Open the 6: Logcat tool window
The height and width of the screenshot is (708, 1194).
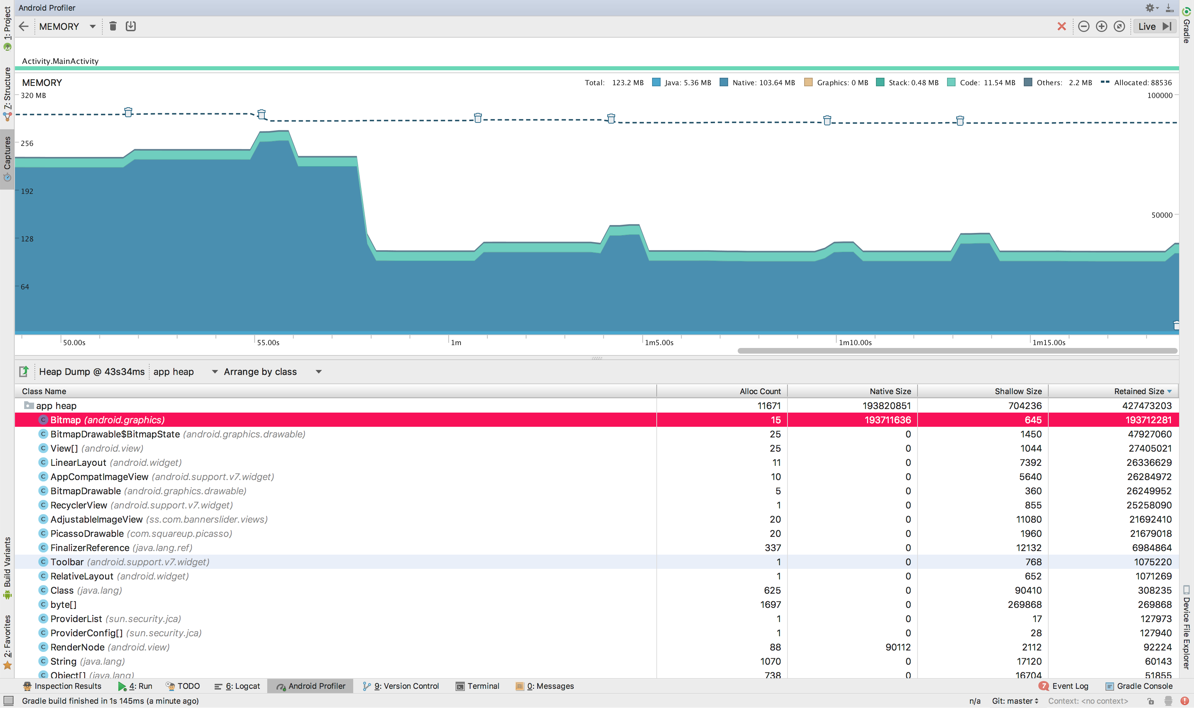tap(237, 686)
